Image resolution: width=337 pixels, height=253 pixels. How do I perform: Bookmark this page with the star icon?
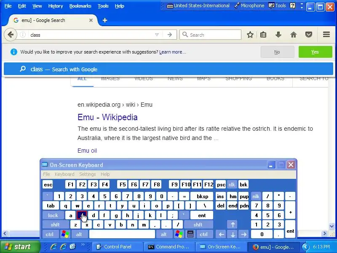click(250, 35)
